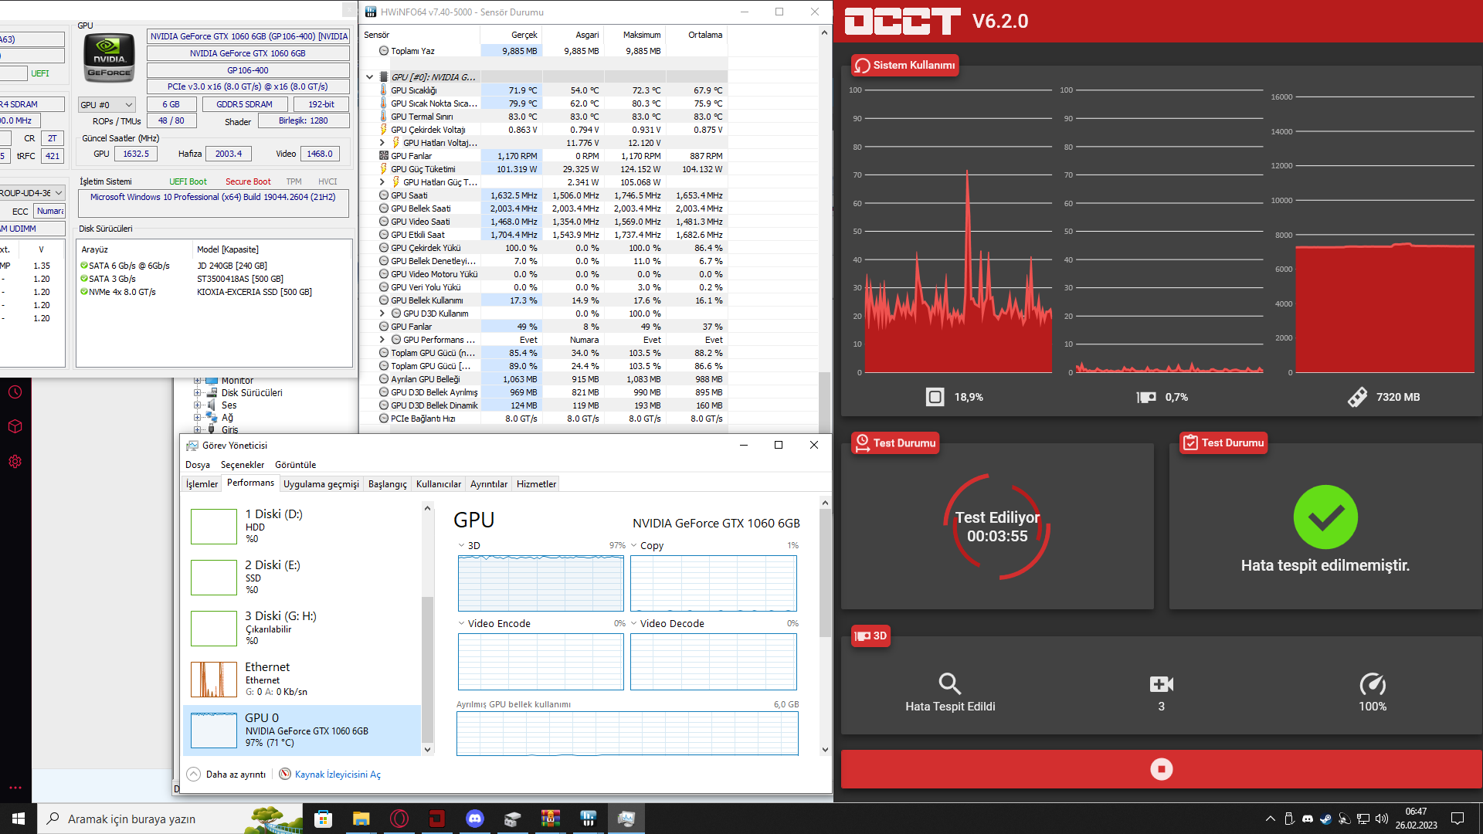Open Discord from the taskbar
Viewport: 1483px width, 834px height.
[x=474, y=819]
